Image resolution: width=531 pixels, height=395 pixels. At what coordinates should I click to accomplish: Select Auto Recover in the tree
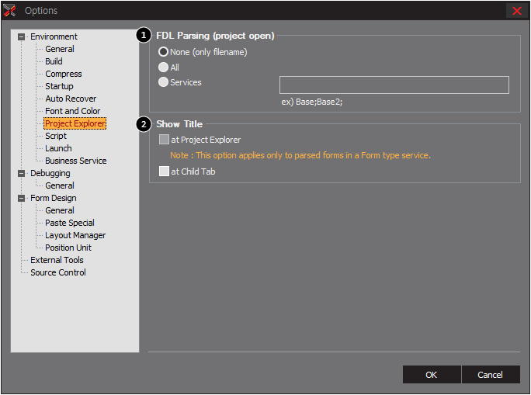click(71, 99)
